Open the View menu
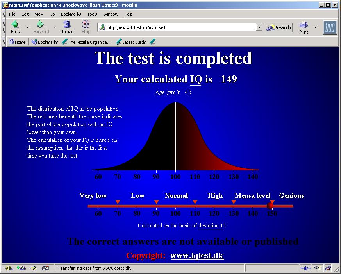Image resolution: width=341 pixels, height=274 pixels. 39,14
